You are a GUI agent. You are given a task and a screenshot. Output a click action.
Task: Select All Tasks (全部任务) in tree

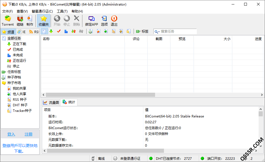click(14, 38)
